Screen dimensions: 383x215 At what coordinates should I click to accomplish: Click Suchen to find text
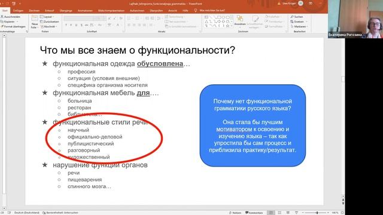click(x=297, y=17)
